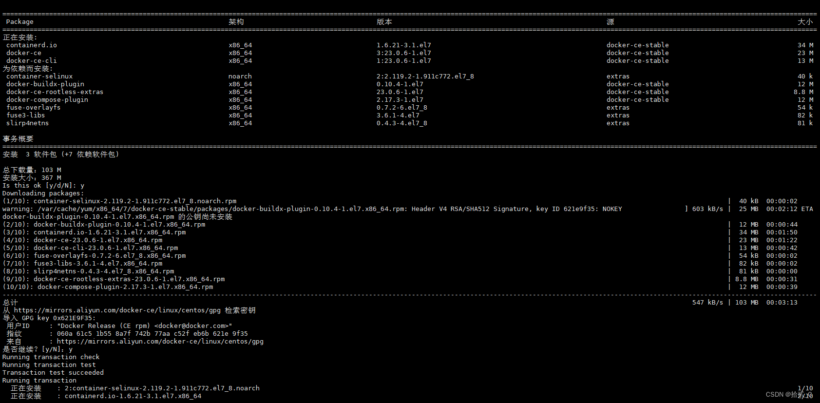
Task: Click the aliyun gpg URL in '检索密钥' line
Action: click(117, 310)
